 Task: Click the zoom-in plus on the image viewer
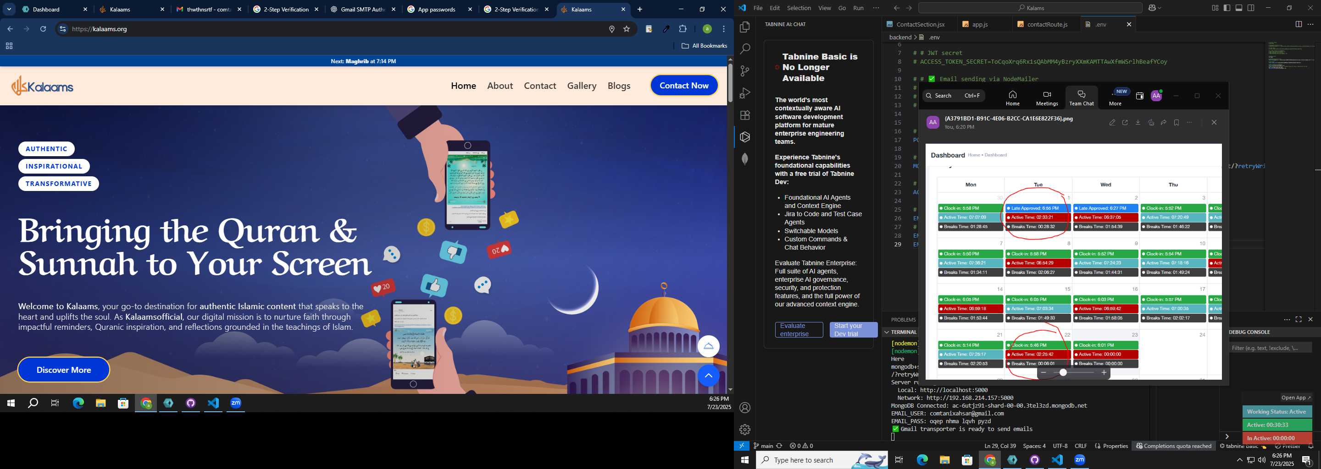point(1104,373)
